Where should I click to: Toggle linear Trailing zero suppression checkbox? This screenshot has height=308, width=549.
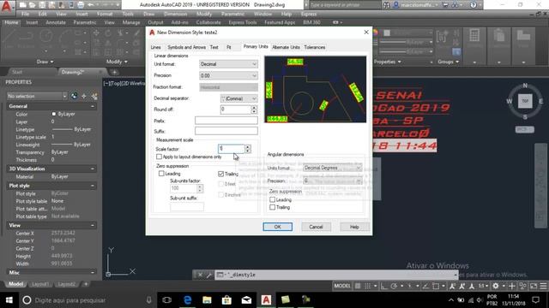pos(221,174)
